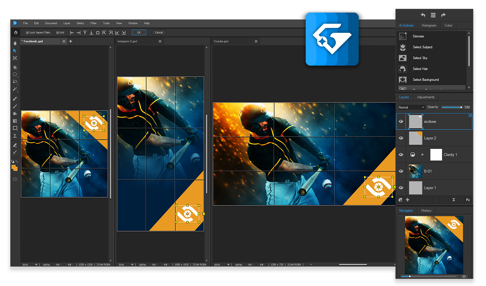Run the Denoise AI action
Screen dimensions: 486x286
click(418, 36)
